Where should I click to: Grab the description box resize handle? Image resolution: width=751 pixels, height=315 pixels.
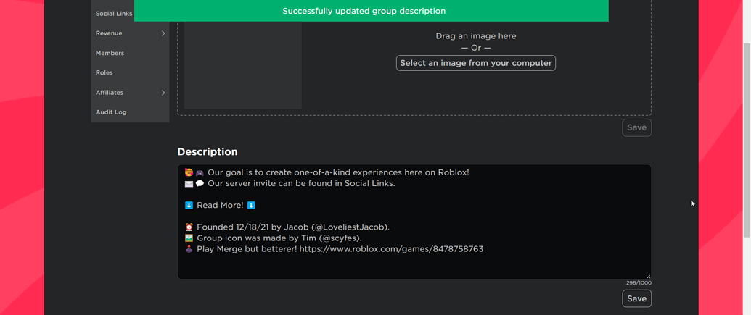[648, 276]
